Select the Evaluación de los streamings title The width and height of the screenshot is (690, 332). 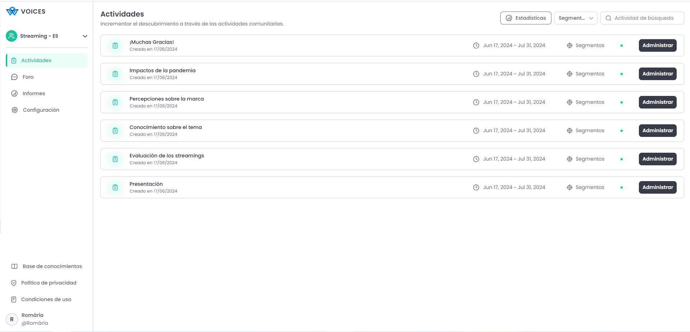point(167,156)
